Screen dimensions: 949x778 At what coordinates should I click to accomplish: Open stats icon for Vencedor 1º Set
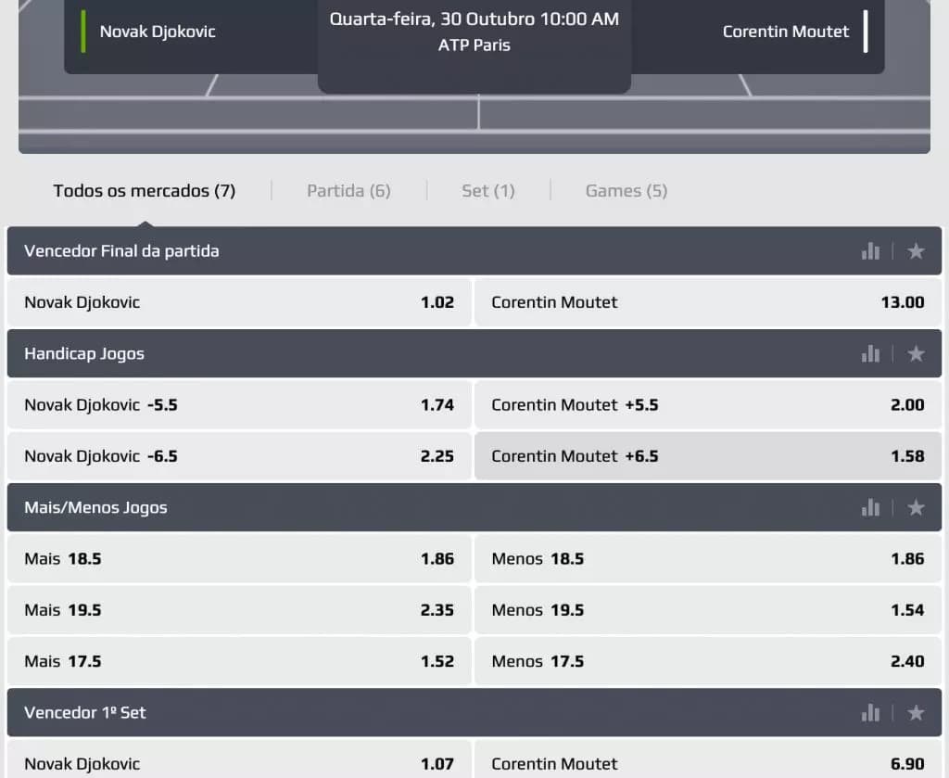point(870,713)
